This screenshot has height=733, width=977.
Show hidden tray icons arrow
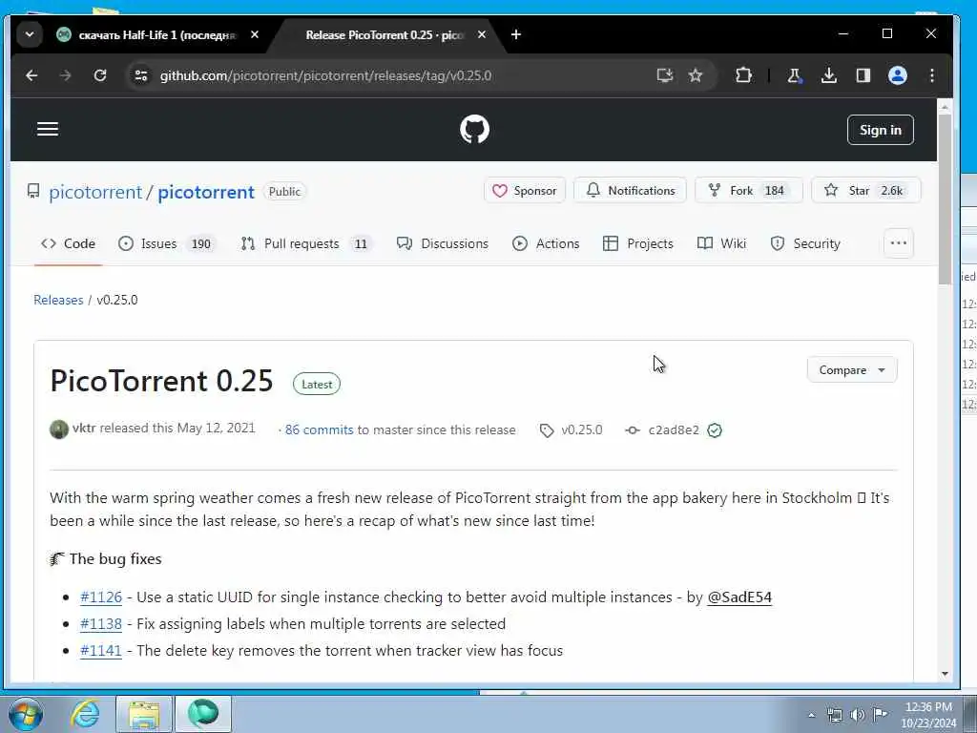811,715
